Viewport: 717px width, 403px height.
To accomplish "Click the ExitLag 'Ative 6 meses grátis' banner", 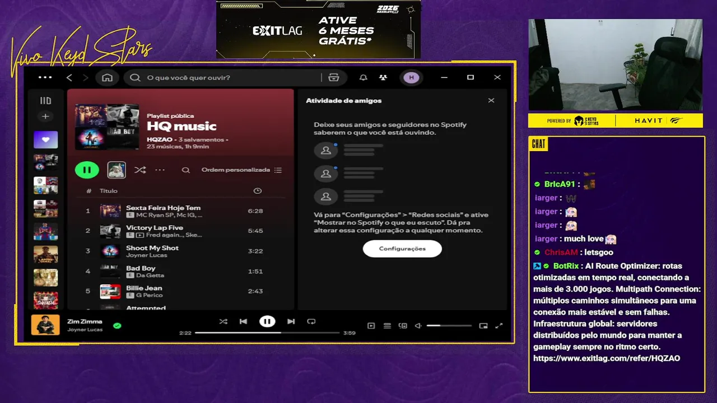I will [x=318, y=29].
